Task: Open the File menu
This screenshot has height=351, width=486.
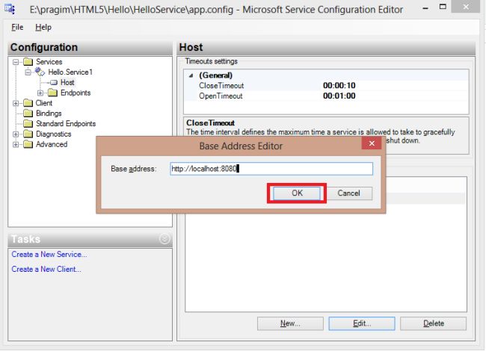Action: click(17, 27)
